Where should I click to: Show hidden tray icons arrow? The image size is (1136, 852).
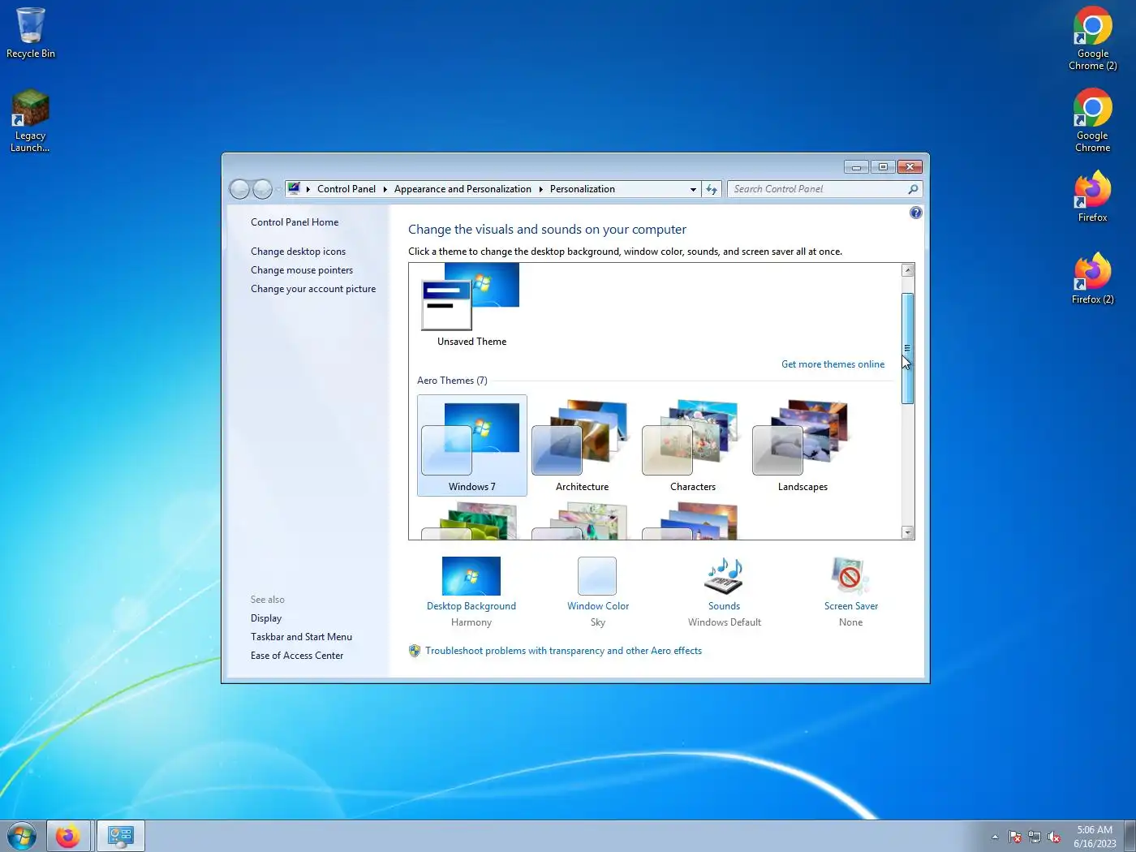pyautogui.click(x=995, y=837)
